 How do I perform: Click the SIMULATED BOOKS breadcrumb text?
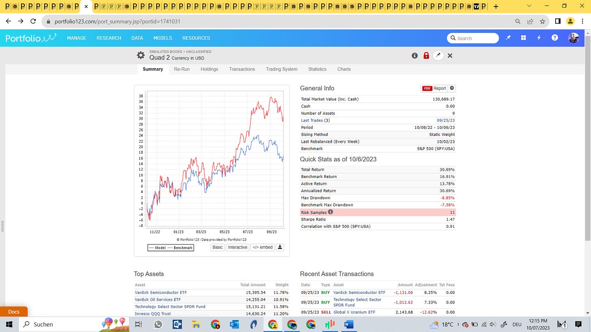pyautogui.click(x=166, y=51)
